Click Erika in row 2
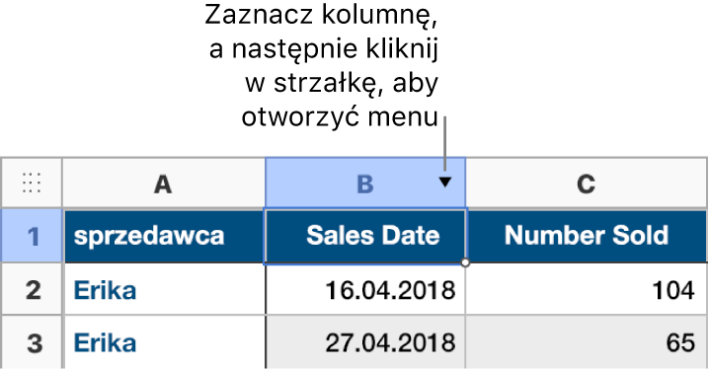Screen dimensions: 709x370 click(105, 289)
